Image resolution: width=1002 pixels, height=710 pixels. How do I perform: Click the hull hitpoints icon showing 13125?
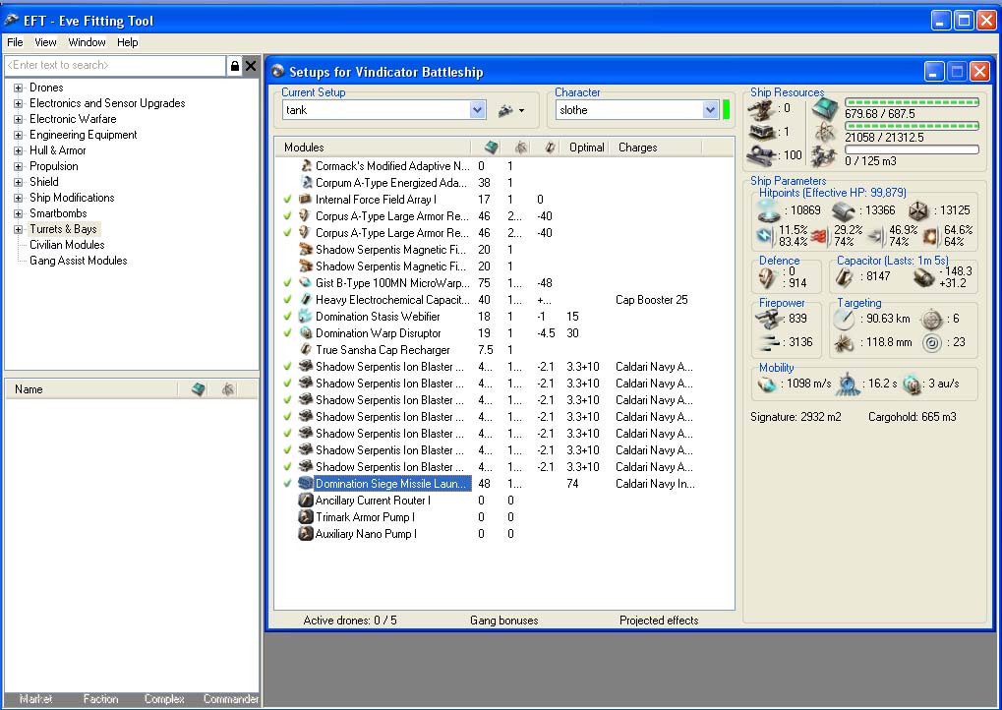tap(917, 210)
